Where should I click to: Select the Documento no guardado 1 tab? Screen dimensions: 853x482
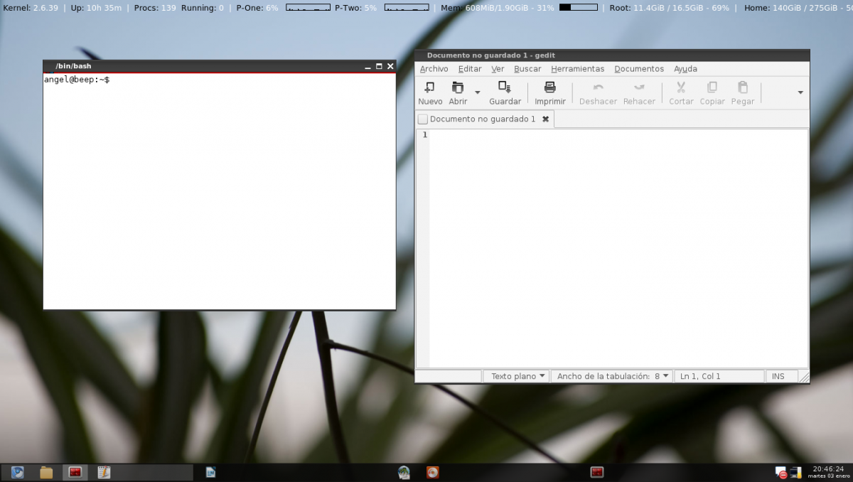point(483,119)
